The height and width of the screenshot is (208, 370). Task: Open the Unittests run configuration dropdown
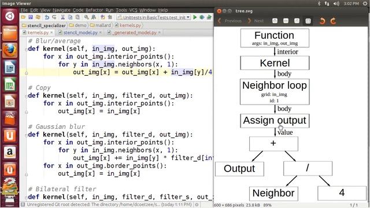(x=154, y=17)
